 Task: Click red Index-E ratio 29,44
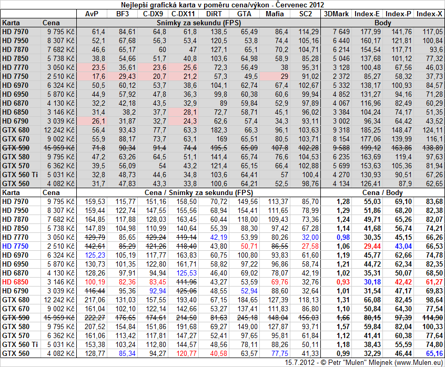[372, 247]
